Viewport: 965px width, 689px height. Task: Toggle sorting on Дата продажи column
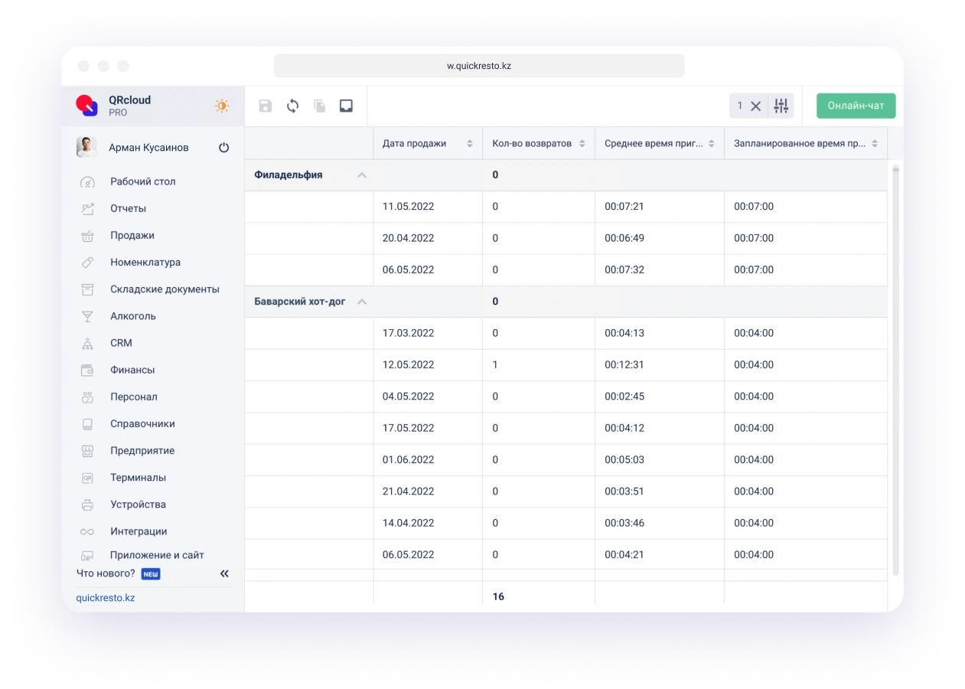(x=470, y=142)
